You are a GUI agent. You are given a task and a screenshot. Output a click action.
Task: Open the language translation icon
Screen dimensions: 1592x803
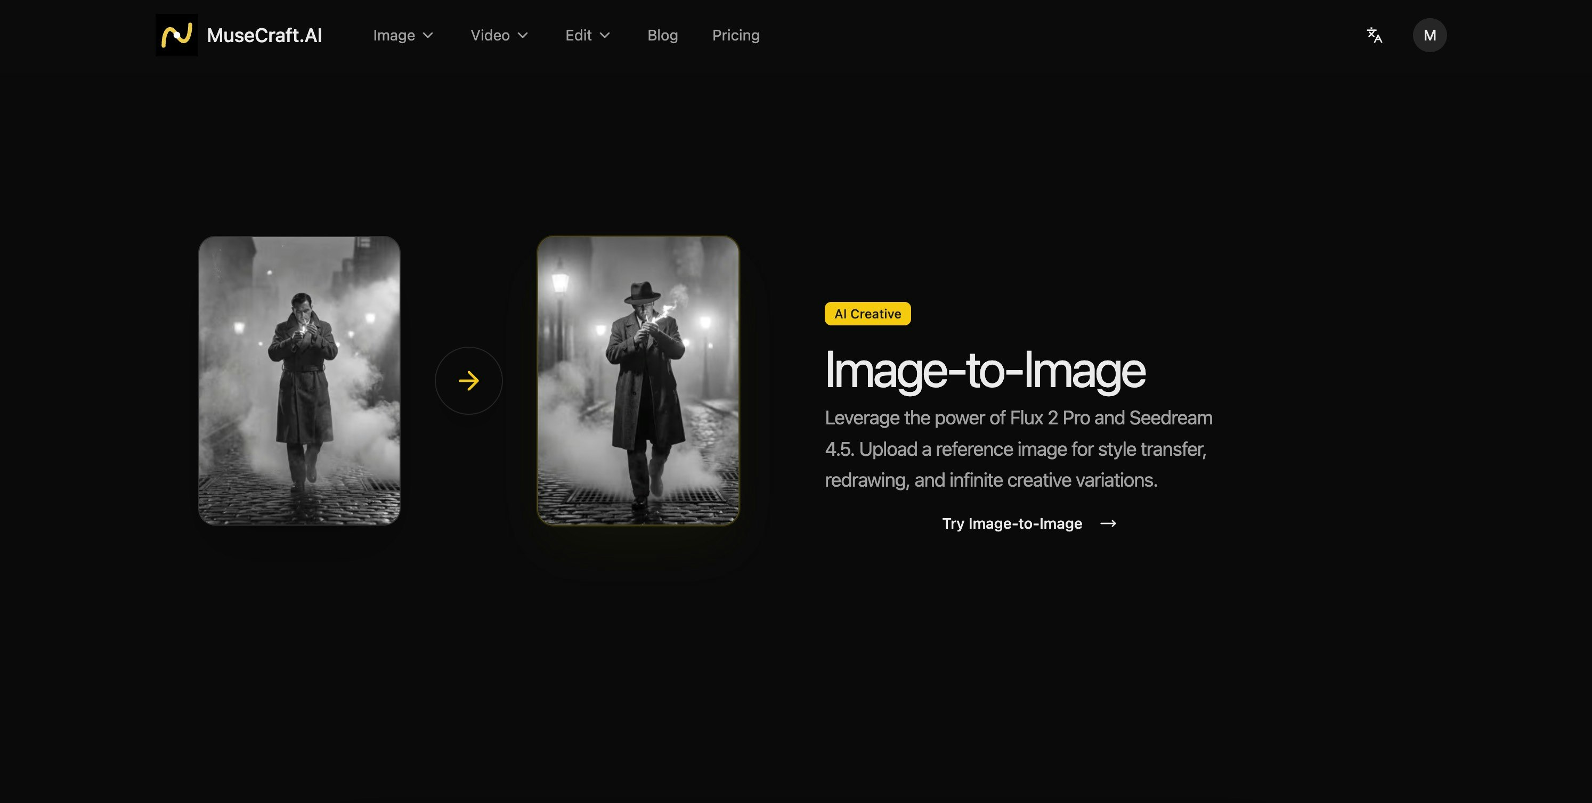pos(1374,35)
